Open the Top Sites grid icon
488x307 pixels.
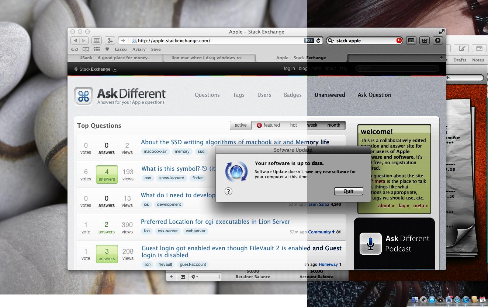pos(97,49)
